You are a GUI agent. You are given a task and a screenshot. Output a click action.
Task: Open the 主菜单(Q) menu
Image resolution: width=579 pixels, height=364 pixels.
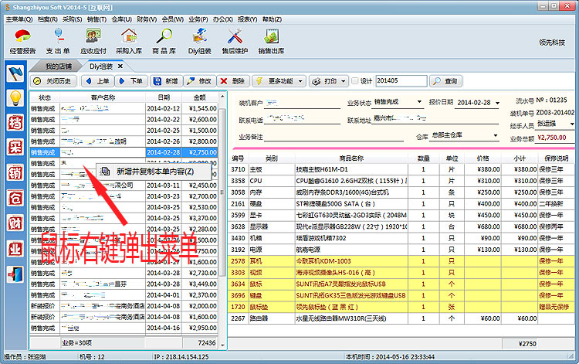click(19, 19)
